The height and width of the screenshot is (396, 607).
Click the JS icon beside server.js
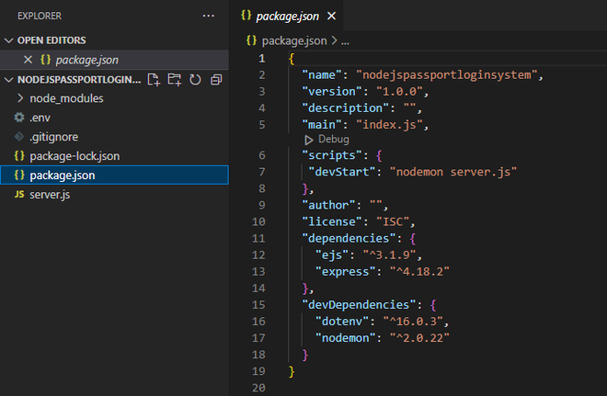coord(19,194)
